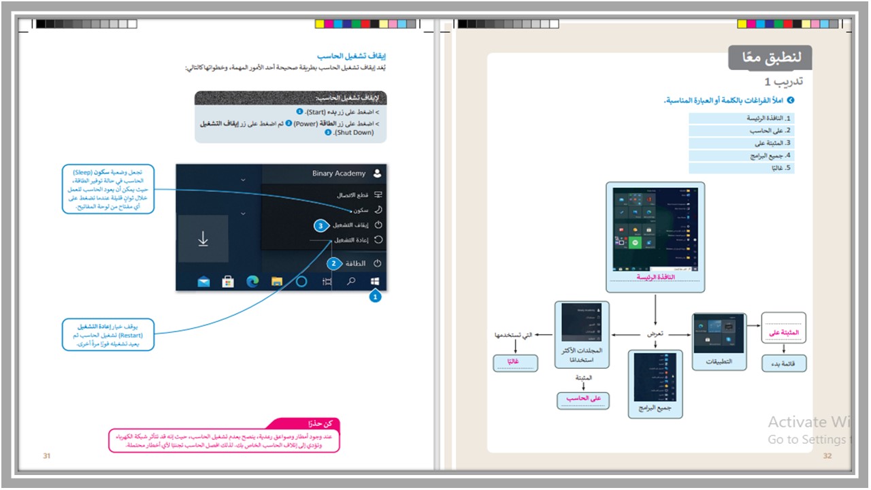Launch Microsoft Edge from the taskbar
871x490 pixels.
[x=252, y=281]
